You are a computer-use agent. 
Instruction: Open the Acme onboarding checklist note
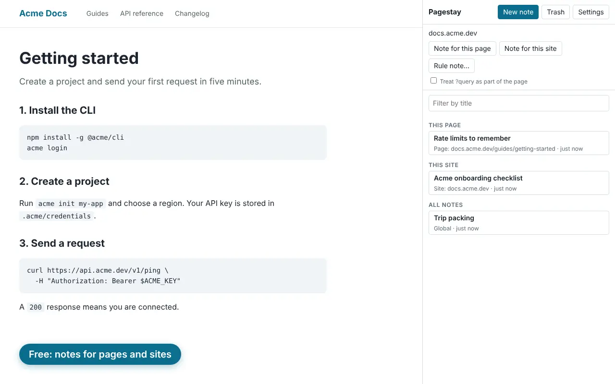tap(519, 183)
